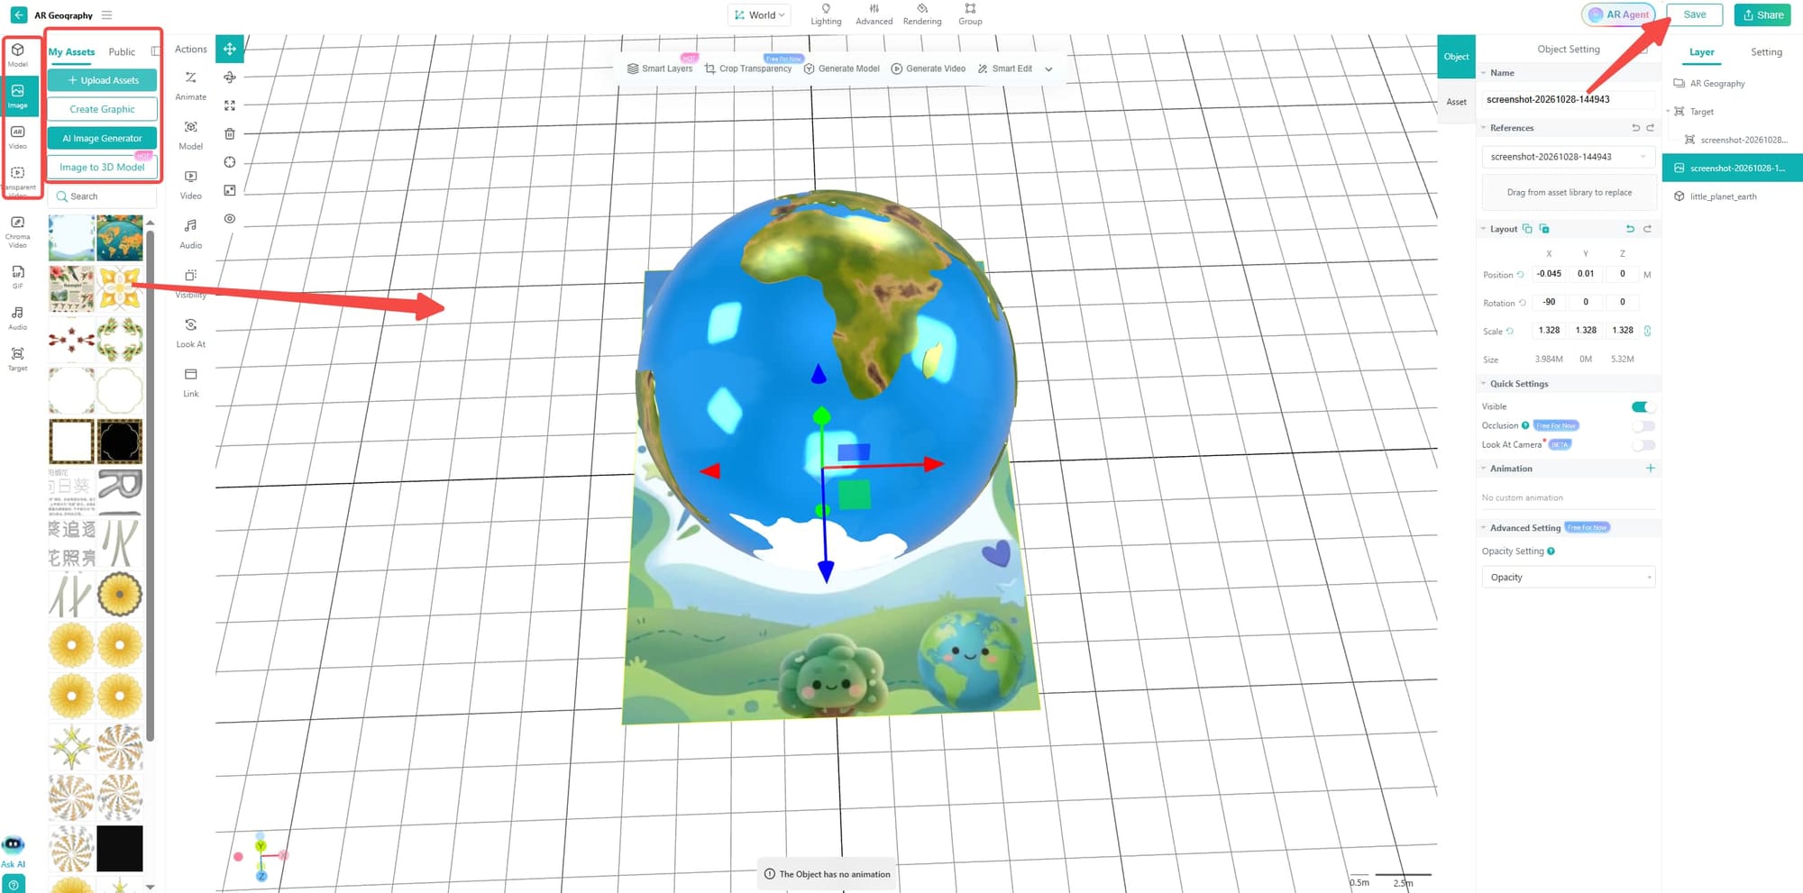Select the Move transform tool
1803x893 pixels.
230,50
